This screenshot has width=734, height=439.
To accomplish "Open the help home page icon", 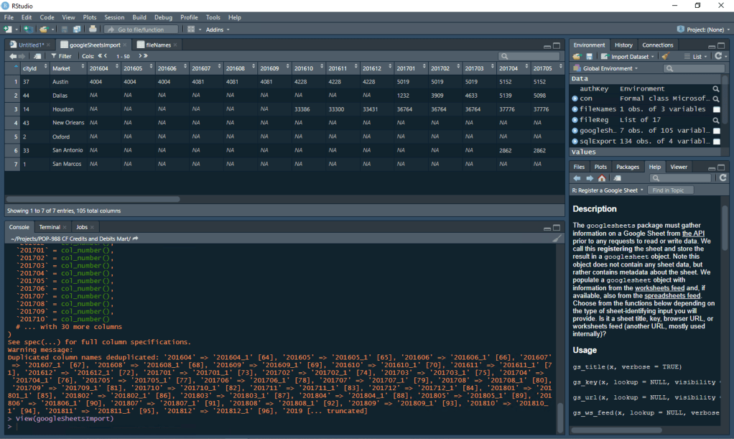I will pos(601,178).
